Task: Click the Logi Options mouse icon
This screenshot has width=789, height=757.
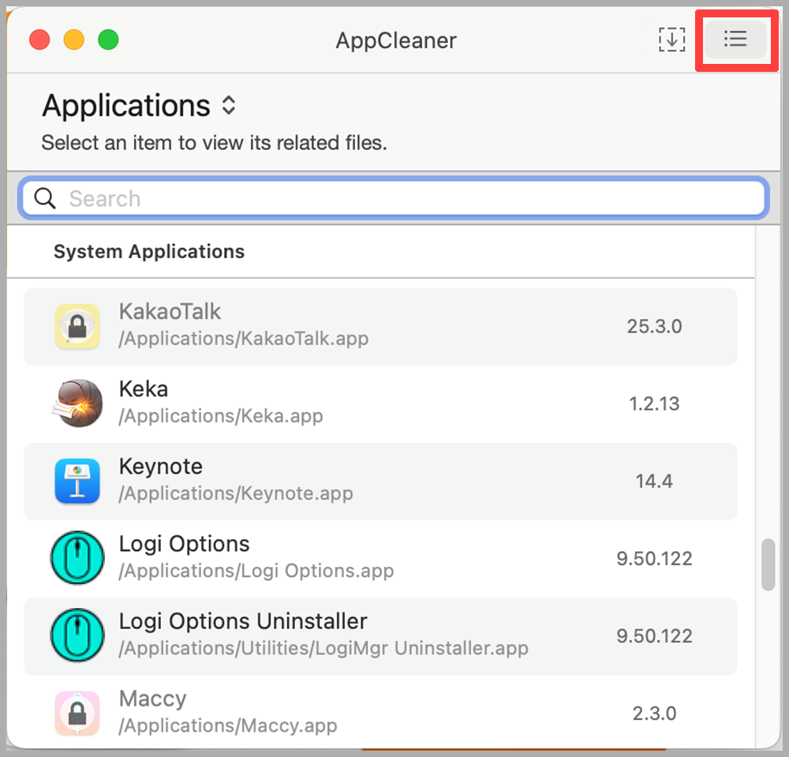Action: [77, 557]
